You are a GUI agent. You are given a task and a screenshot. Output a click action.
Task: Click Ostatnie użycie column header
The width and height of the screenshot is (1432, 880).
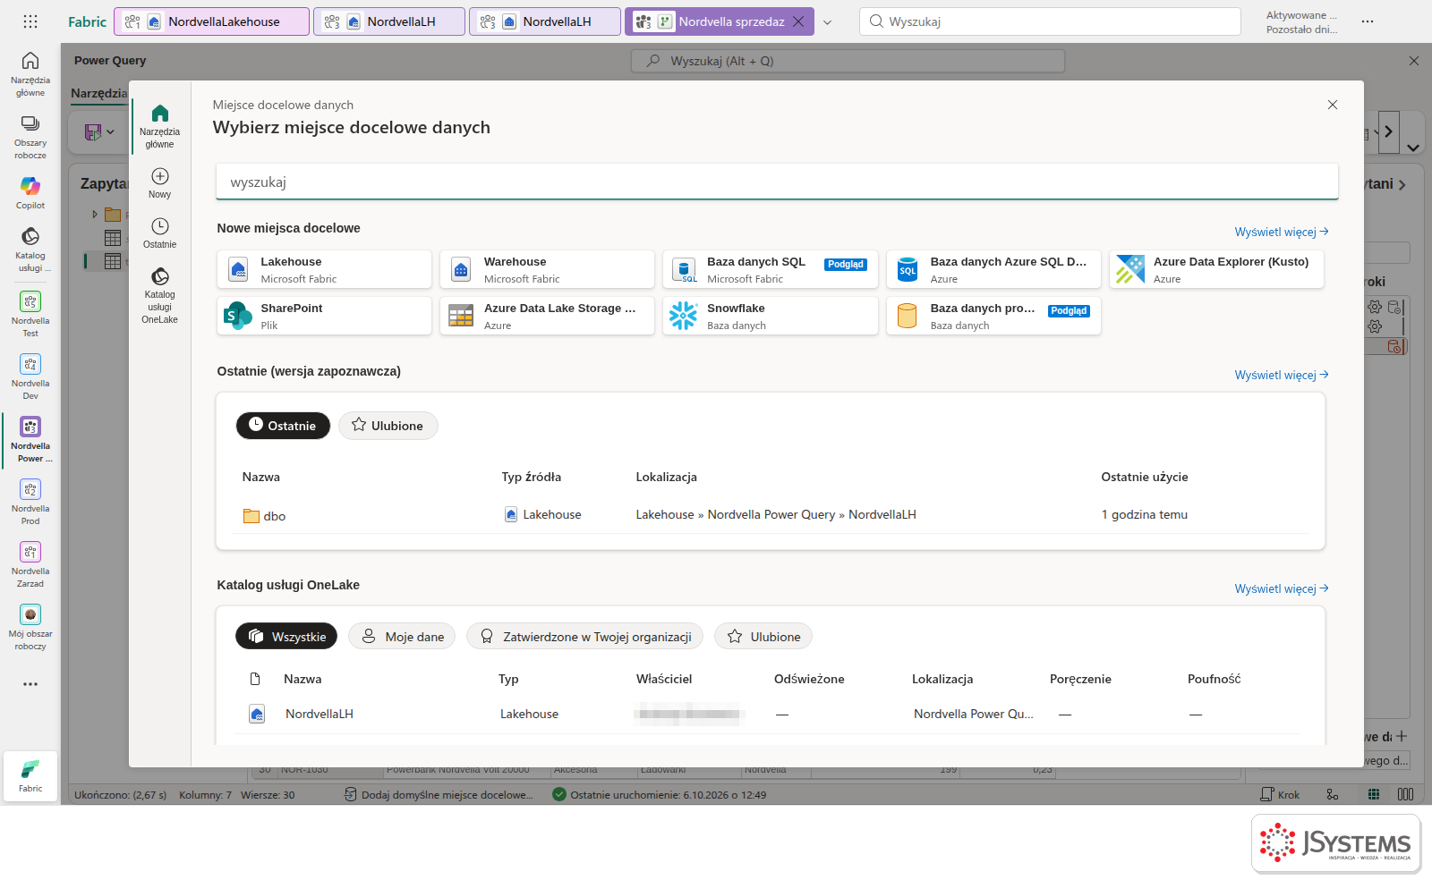click(x=1145, y=477)
